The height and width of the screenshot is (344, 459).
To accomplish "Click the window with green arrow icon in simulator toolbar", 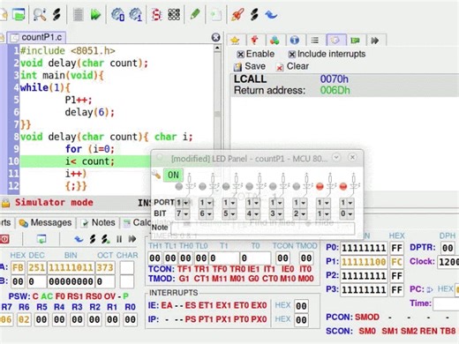I will click(41, 239).
